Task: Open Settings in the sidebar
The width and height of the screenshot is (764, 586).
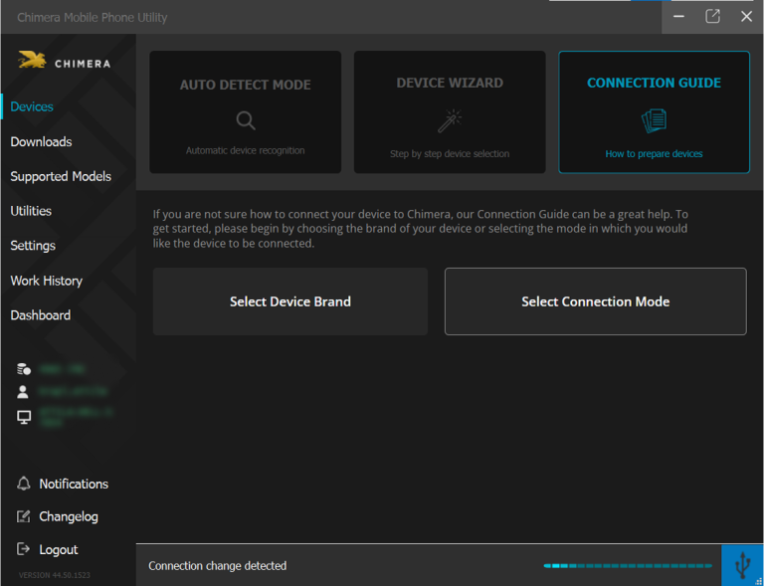Action: point(33,246)
